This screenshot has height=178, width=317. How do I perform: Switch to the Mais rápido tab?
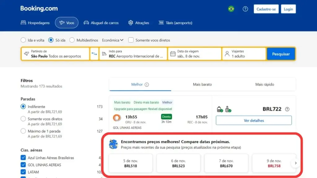265,84
